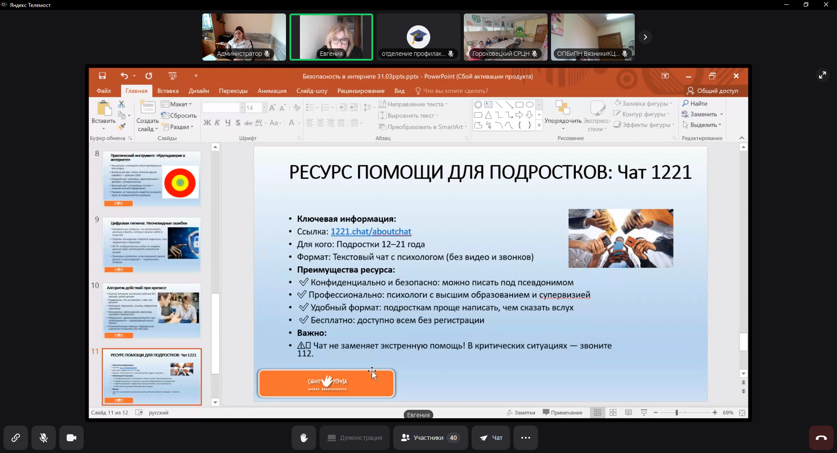Toggle the camera off
837x453 pixels.
[71, 438]
